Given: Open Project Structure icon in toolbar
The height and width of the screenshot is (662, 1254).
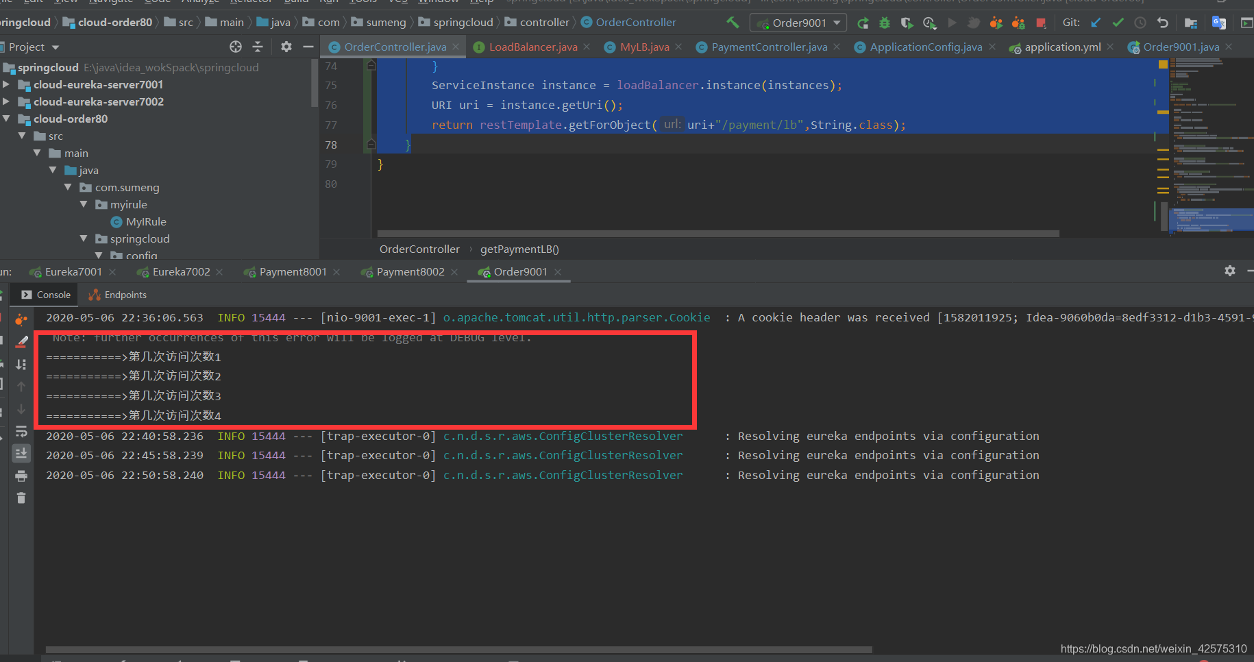Looking at the screenshot, I should (1191, 23).
